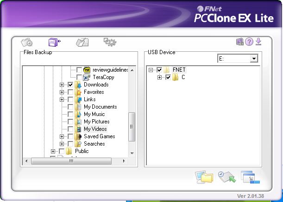Select the My Videos tree label

pos(95,129)
